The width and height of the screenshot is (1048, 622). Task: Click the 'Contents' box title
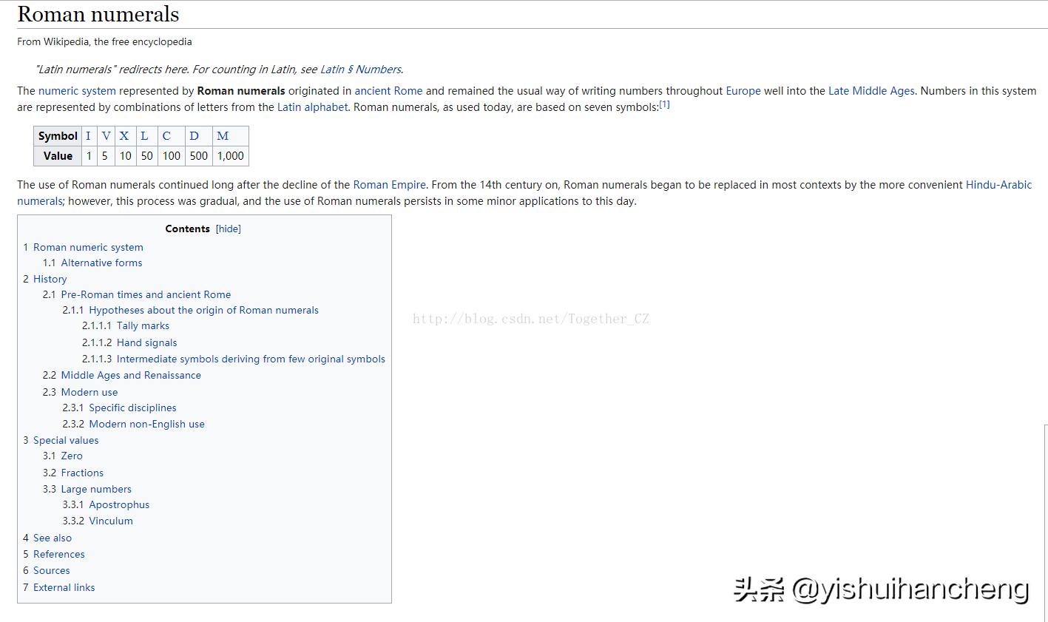tap(188, 229)
